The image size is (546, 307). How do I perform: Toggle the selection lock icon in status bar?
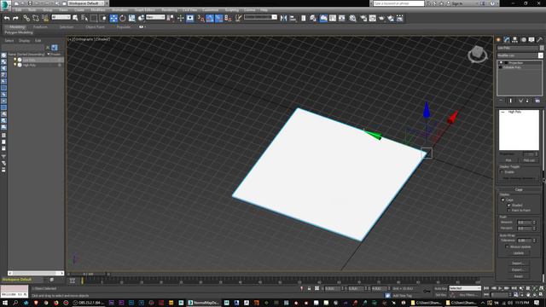309,288
